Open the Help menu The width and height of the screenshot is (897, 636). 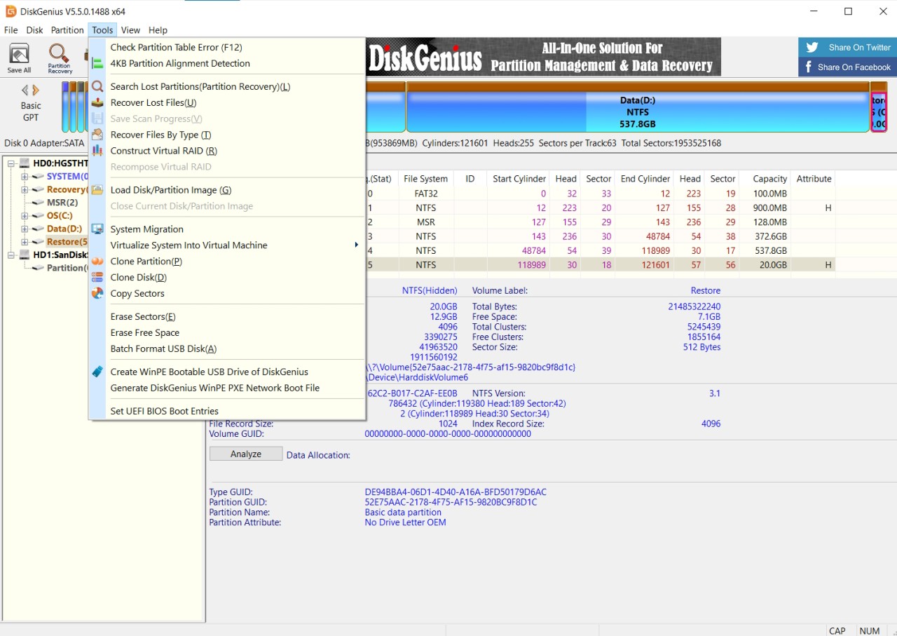click(x=158, y=30)
